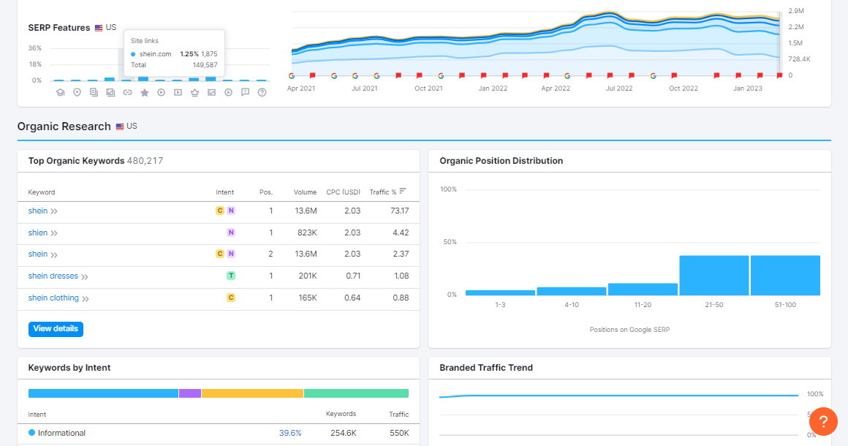Select the reviews star icon
848x446 pixels.
point(145,92)
